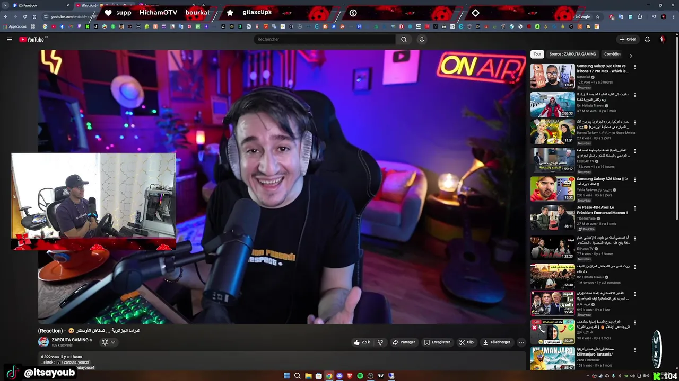The width and height of the screenshot is (679, 381).
Task: Show hidden system tray icons chevron
Action: [x=588, y=376]
